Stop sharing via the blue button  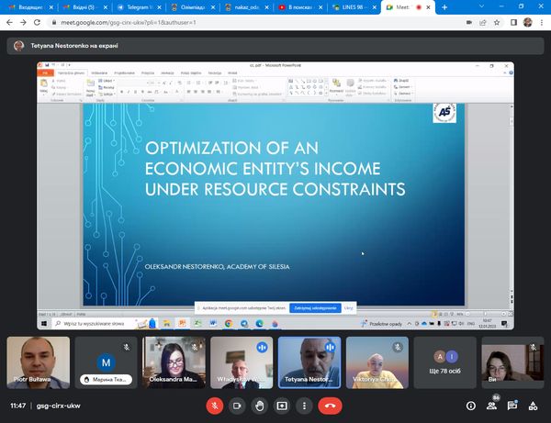pyautogui.click(x=315, y=308)
